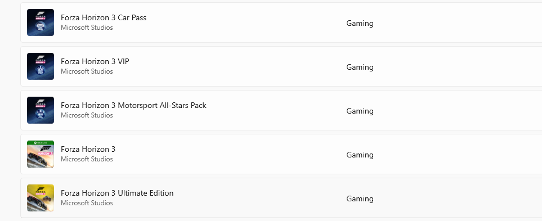Click Microsoft Studios under Ultimate Edition

pos(87,203)
